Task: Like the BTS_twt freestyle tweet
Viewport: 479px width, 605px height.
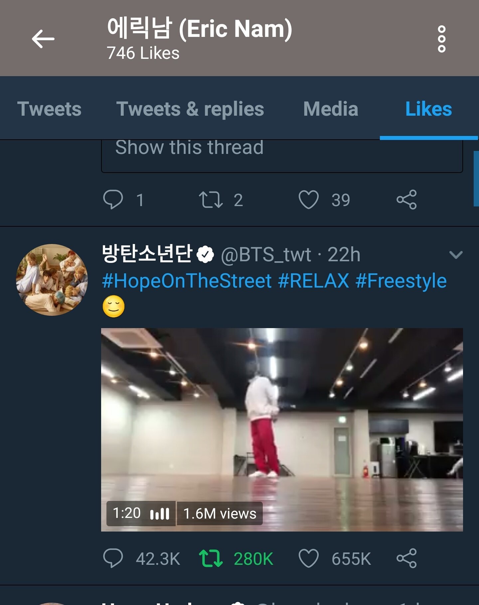Action: pos(309,558)
